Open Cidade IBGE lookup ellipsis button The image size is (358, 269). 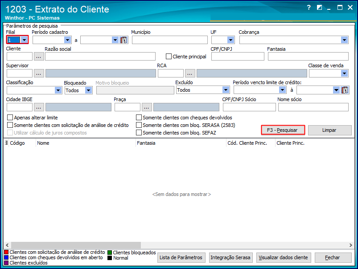point(39,107)
